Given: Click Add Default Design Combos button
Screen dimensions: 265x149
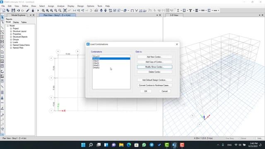Looking at the screenshot, I should (x=154, y=80).
